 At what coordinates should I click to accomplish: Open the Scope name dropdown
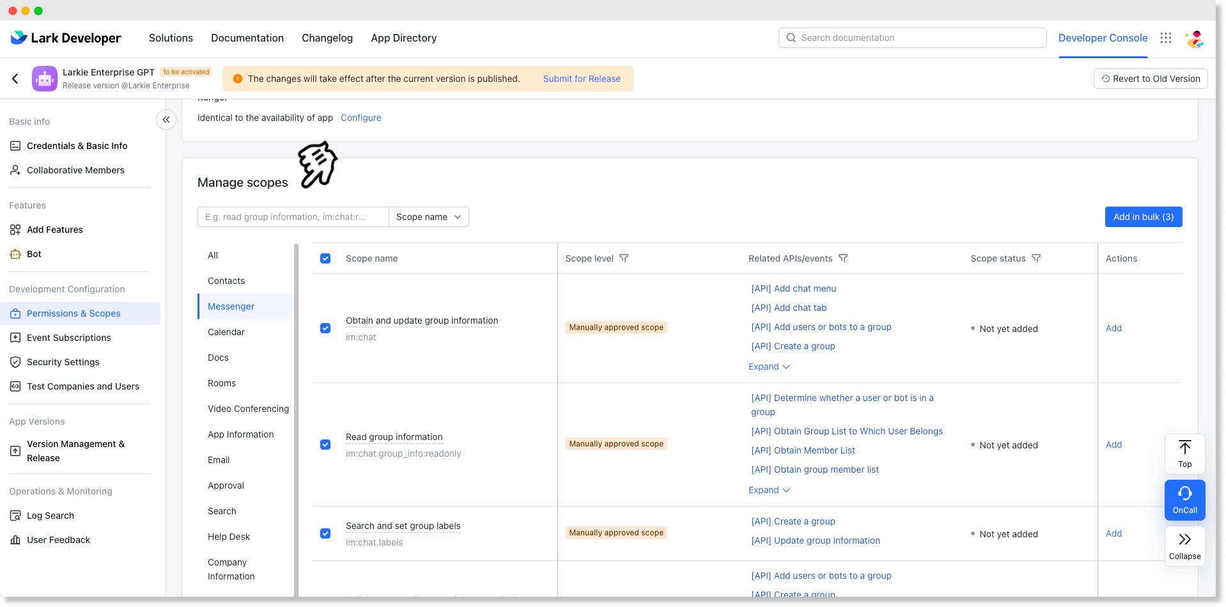click(x=428, y=217)
